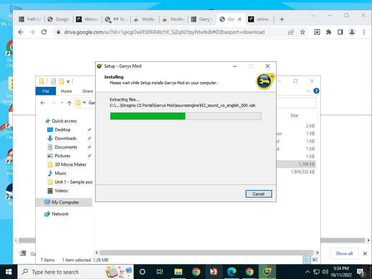Open Desktop in navigation pane

(x=62, y=130)
